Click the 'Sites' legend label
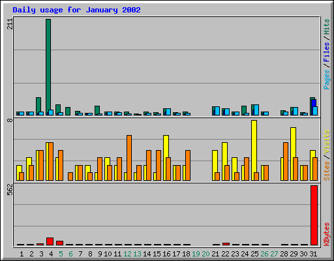This screenshot has width=334, height=261. pos(326,171)
